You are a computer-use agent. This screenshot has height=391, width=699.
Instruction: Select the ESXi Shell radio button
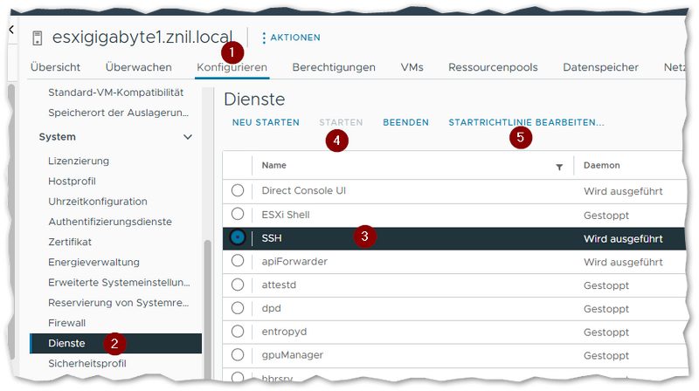238,214
